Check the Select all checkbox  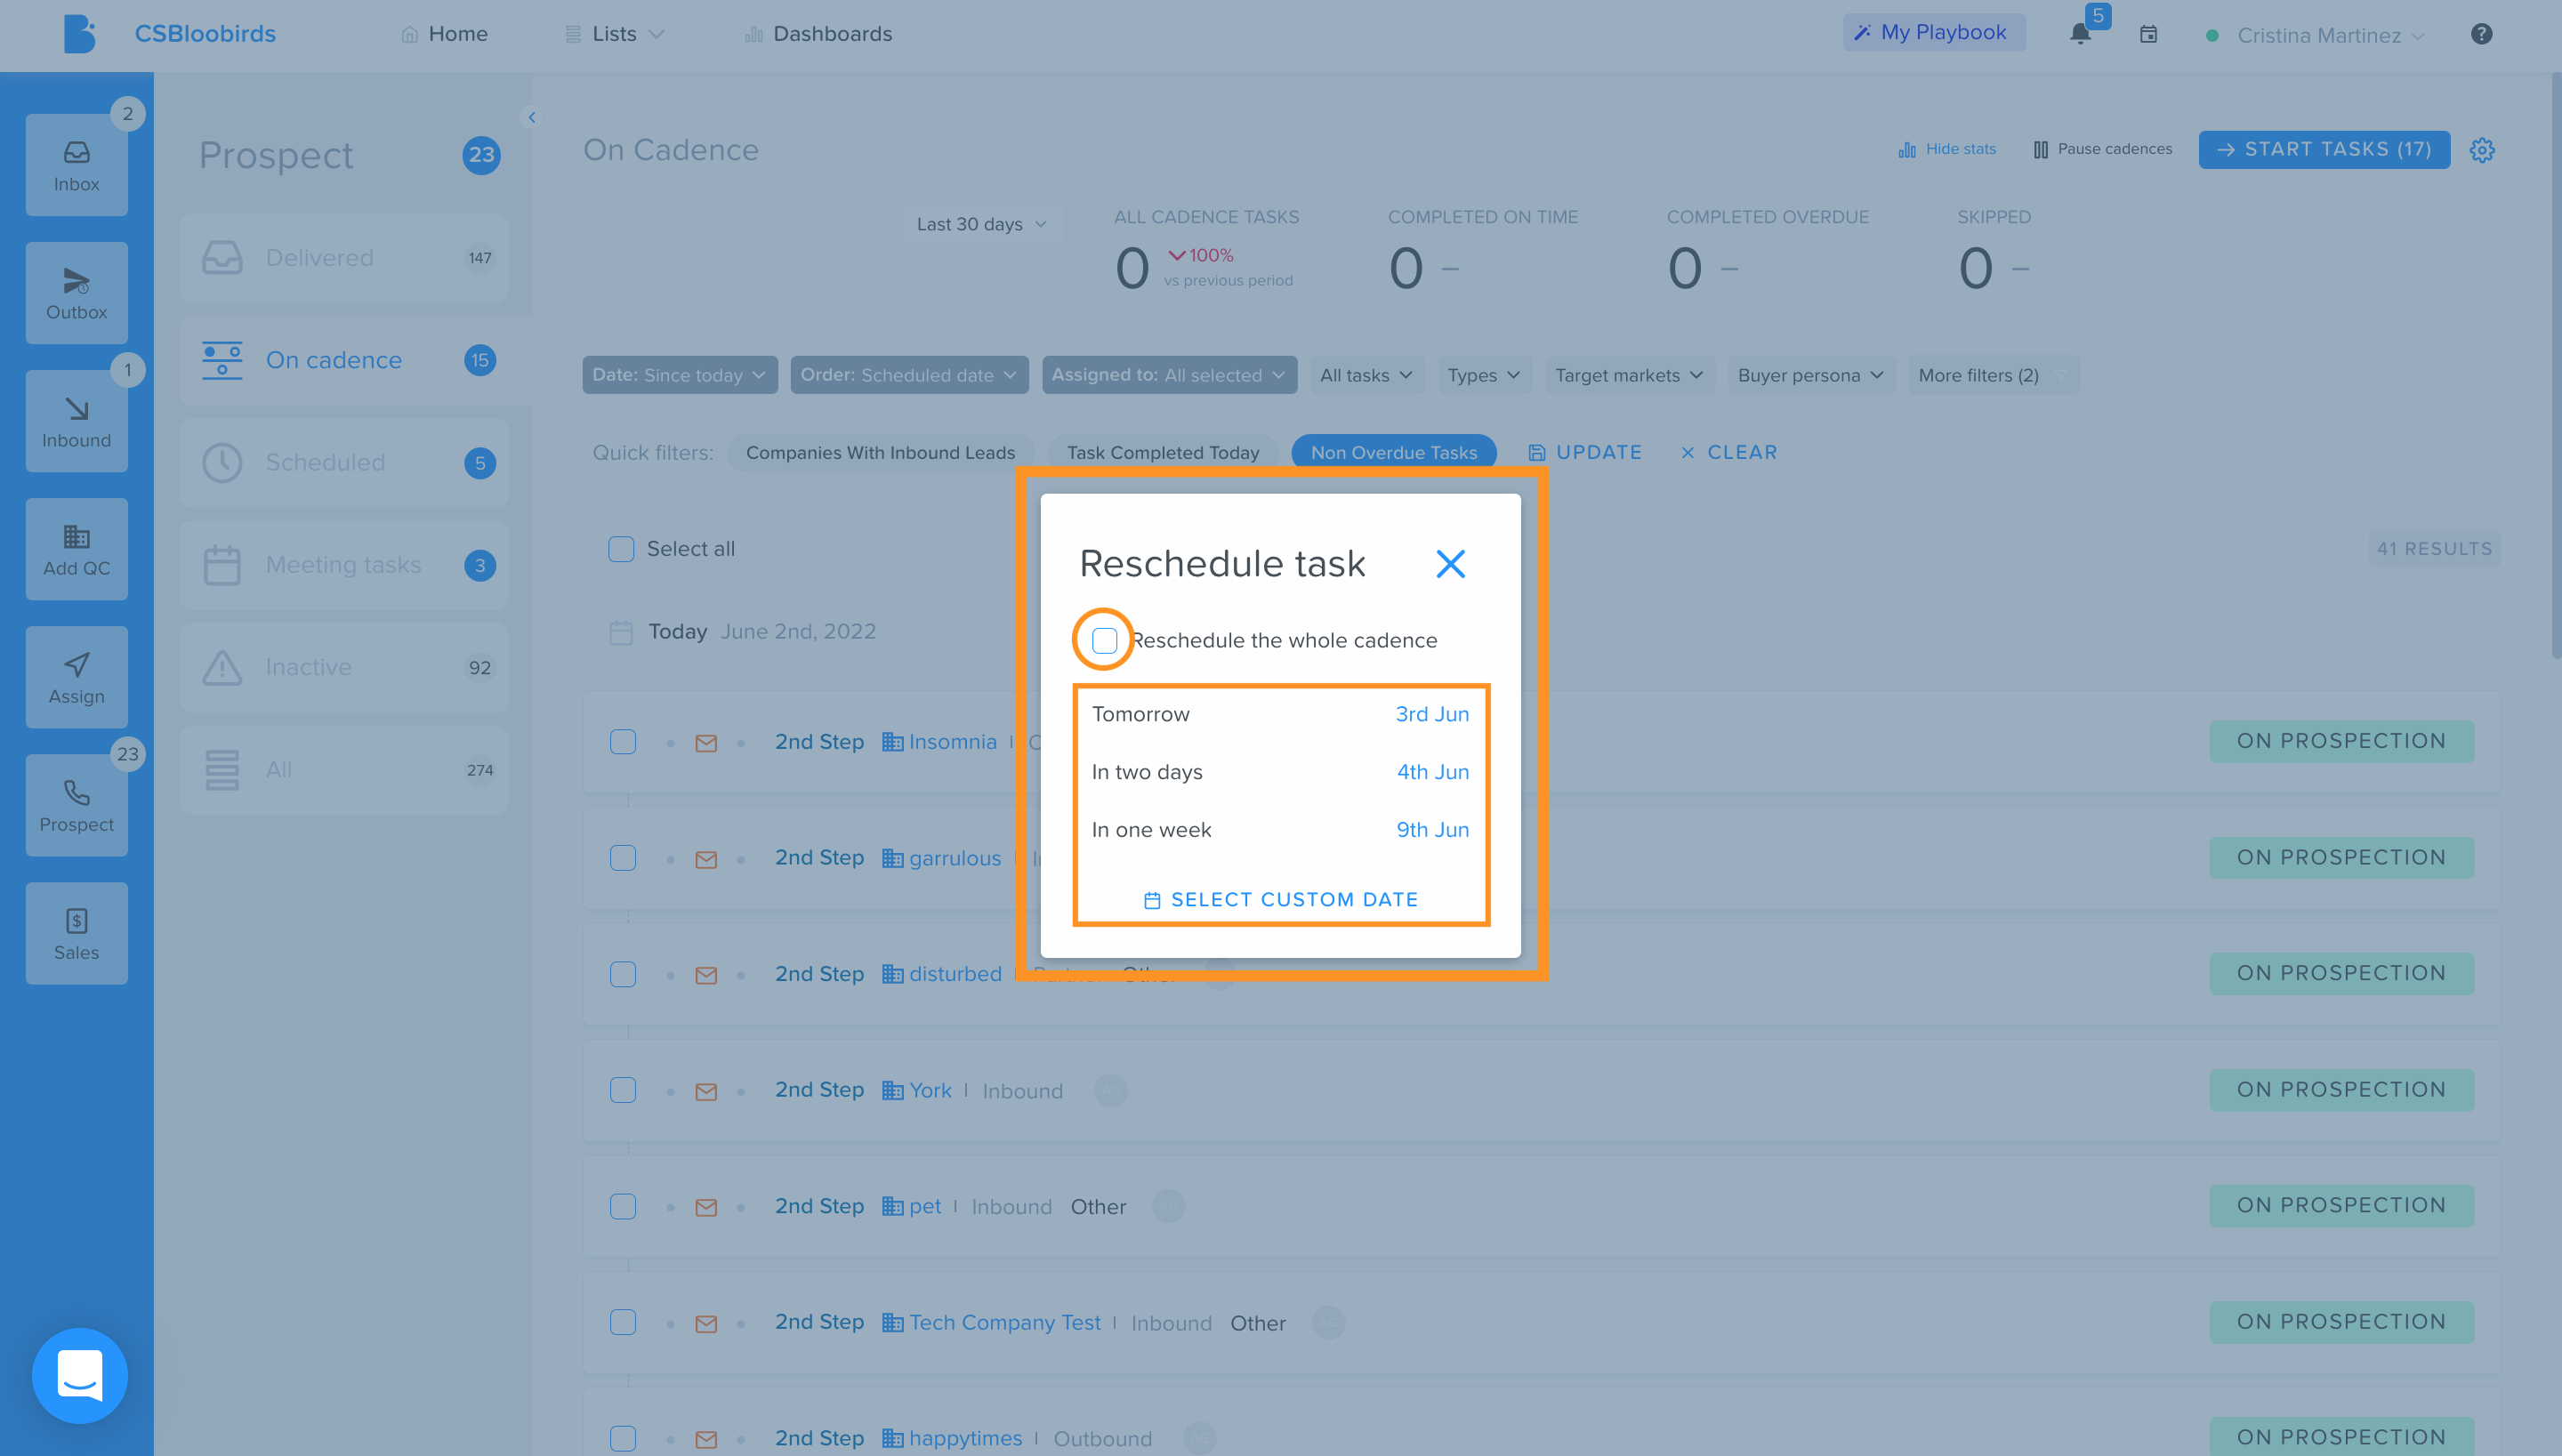[x=621, y=549]
